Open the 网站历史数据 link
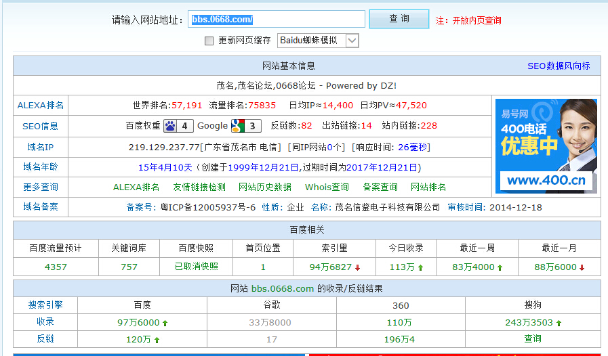The width and height of the screenshot is (608, 356). [265, 187]
